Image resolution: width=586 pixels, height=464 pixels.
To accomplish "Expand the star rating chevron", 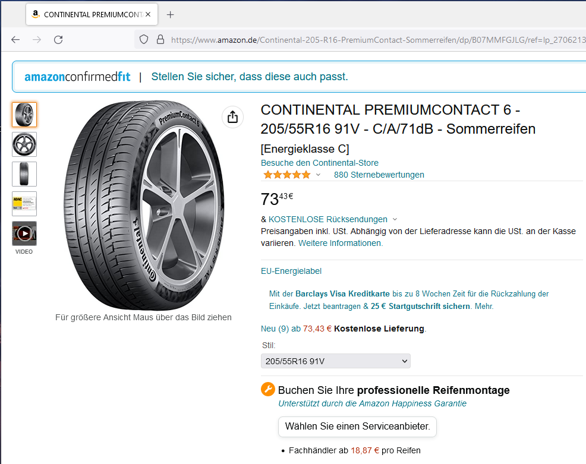I will (318, 175).
